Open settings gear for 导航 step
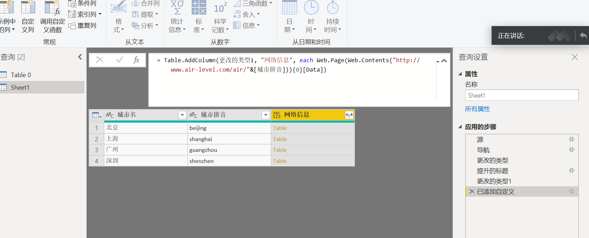The height and width of the screenshot is (238, 589). 571,150
